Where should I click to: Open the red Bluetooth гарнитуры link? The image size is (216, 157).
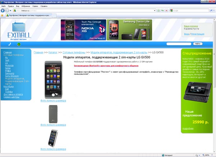click(106, 66)
